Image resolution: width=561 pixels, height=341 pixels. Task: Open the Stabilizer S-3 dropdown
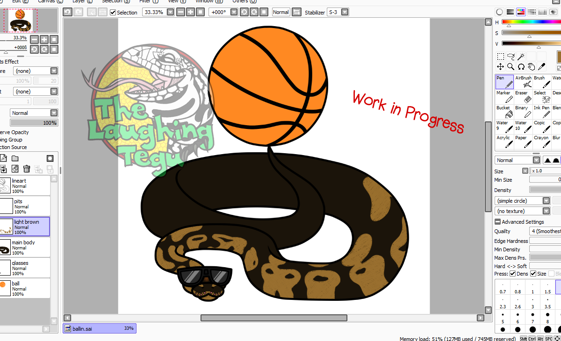(345, 12)
